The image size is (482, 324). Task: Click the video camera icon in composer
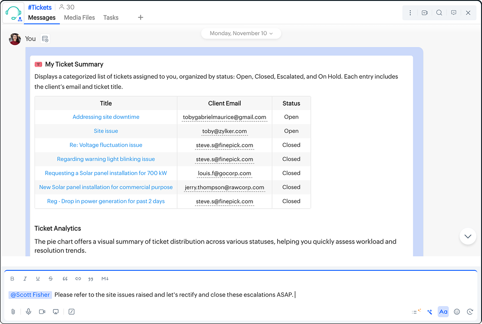[42, 312]
